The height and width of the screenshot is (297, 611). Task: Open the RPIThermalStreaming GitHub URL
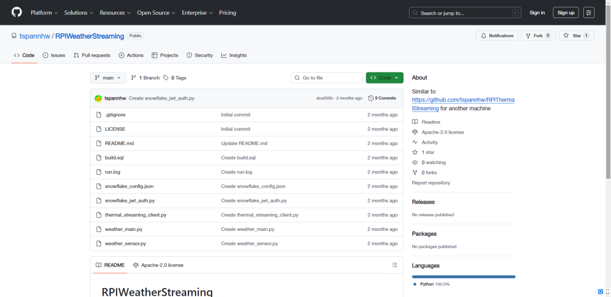pos(463,104)
